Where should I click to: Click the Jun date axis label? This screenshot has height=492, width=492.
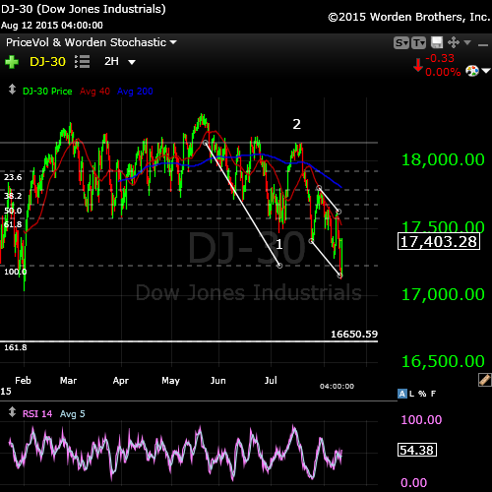(218, 381)
